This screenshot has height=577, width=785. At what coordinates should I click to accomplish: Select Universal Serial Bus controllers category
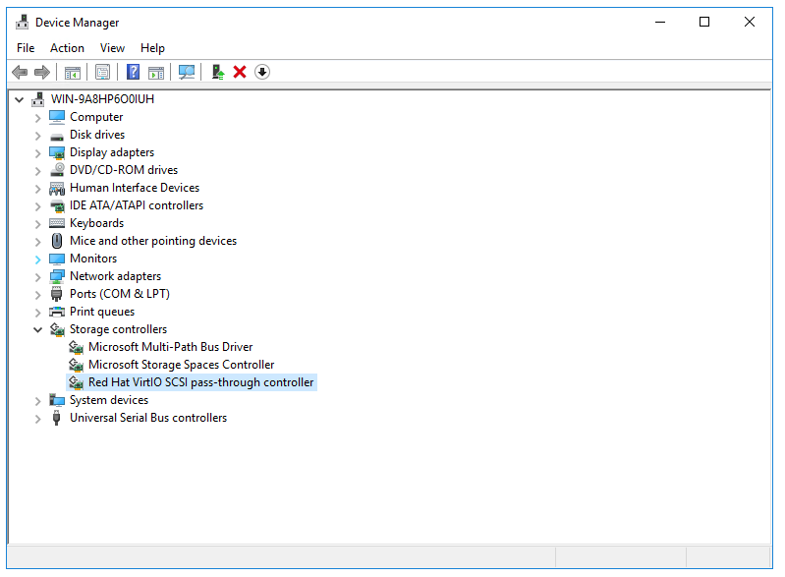(x=147, y=418)
